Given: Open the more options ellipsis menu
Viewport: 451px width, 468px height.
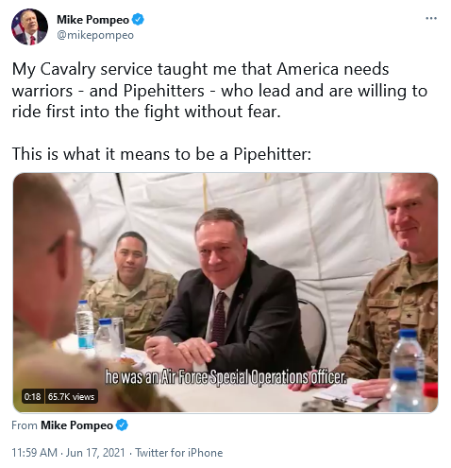Looking at the screenshot, I should point(431,18).
